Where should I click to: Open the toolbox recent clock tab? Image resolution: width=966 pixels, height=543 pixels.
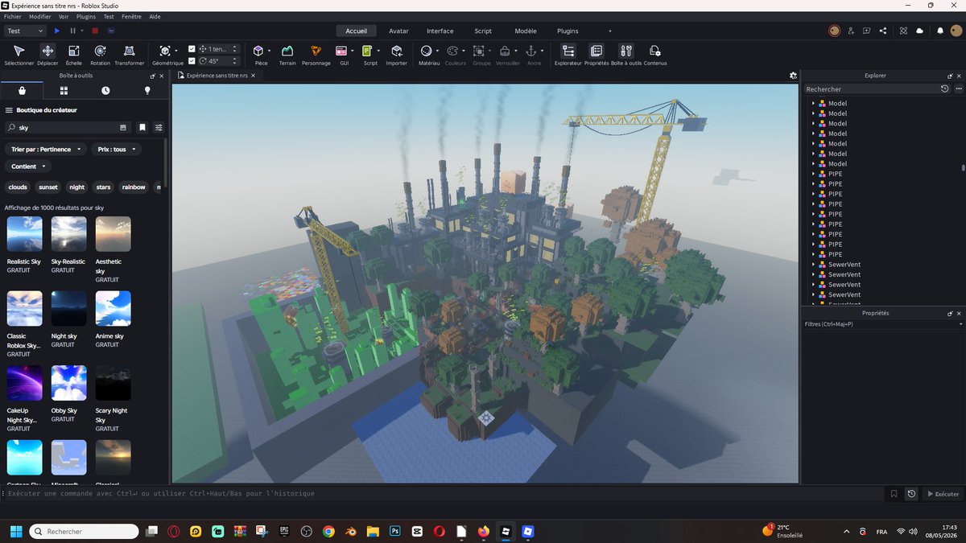coord(105,90)
